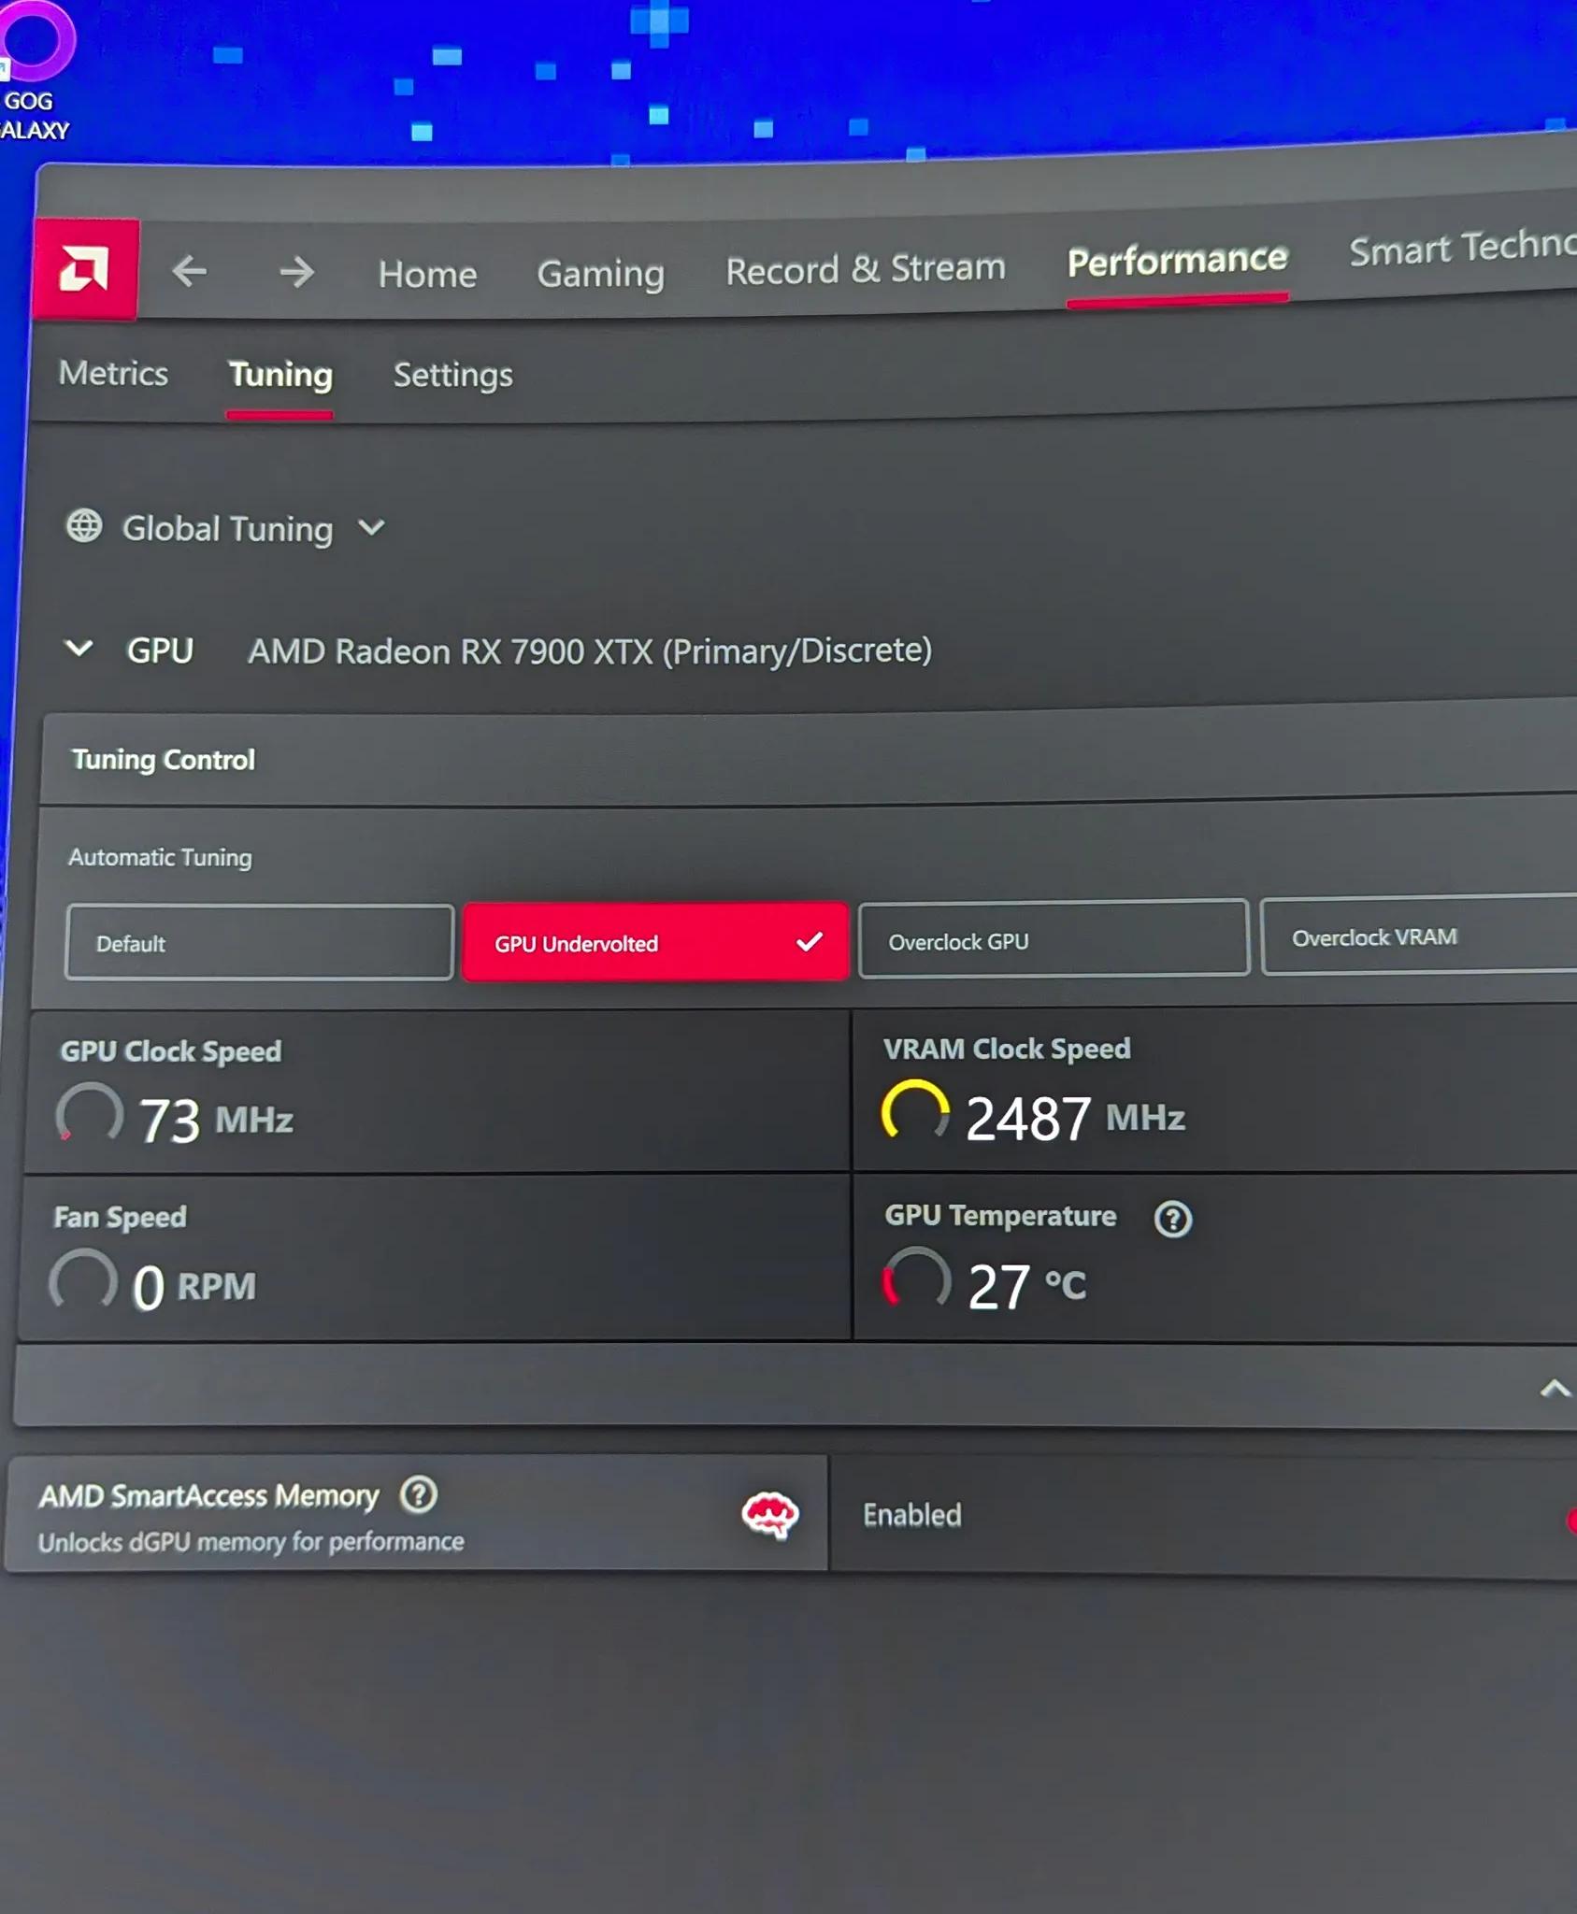Screen dimensions: 1577x1914
Task: Select the Performance tab
Action: [1178, 260]
